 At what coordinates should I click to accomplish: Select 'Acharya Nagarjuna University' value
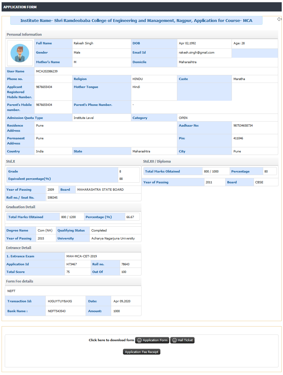click(113, 239)
